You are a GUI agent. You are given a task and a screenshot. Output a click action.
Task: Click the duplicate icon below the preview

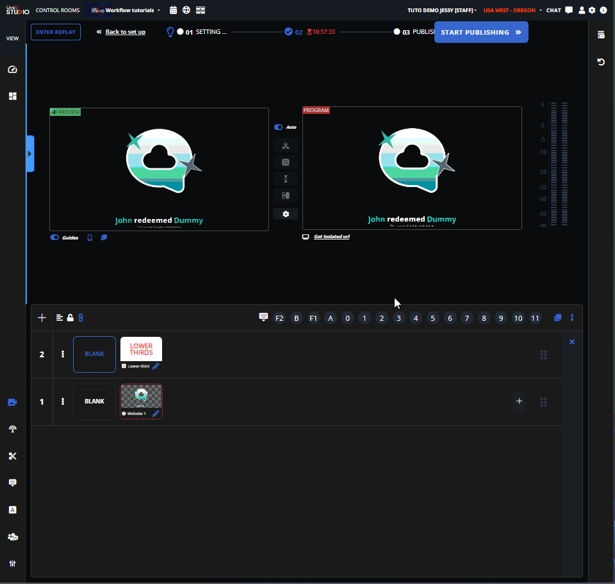pyautogui.click(x=104, y=238)
